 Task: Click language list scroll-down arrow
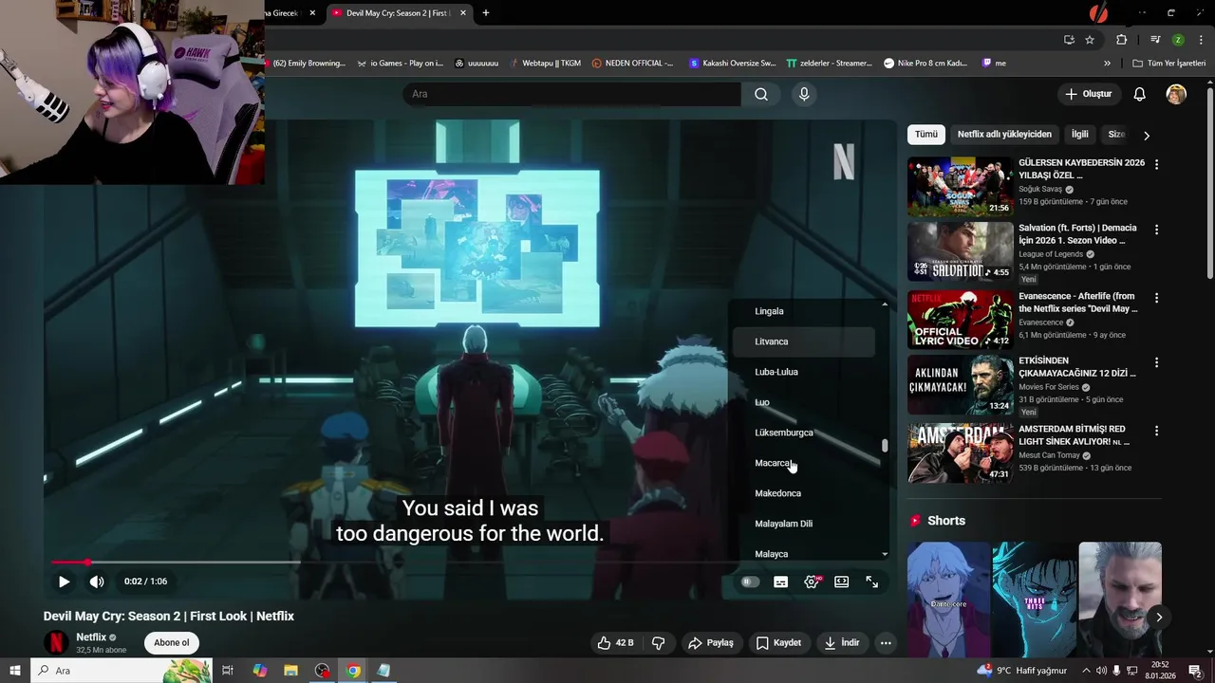tap(885, 554)
